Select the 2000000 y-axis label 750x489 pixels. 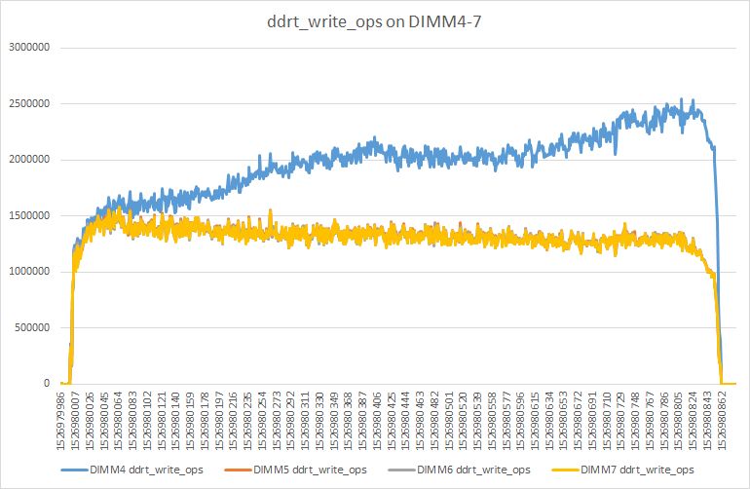[x=29, y=160]
